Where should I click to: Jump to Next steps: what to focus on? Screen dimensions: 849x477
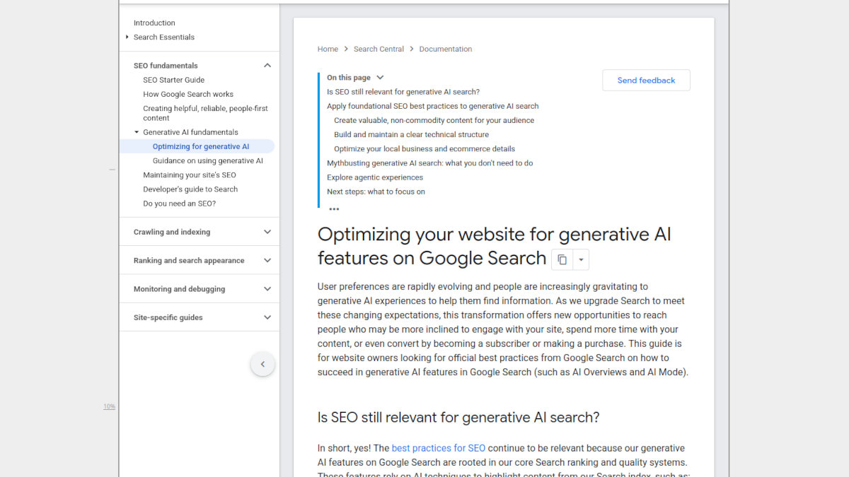point(376,192)
